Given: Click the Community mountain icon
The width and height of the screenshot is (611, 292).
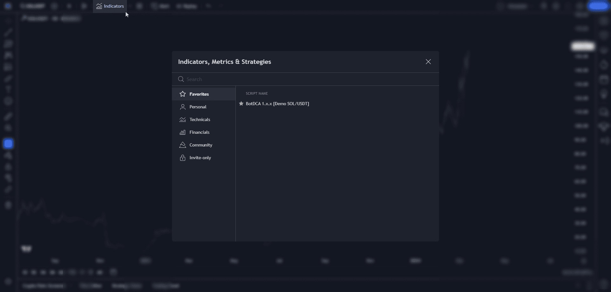Looking at the screenshot, I should pos(183,145).
